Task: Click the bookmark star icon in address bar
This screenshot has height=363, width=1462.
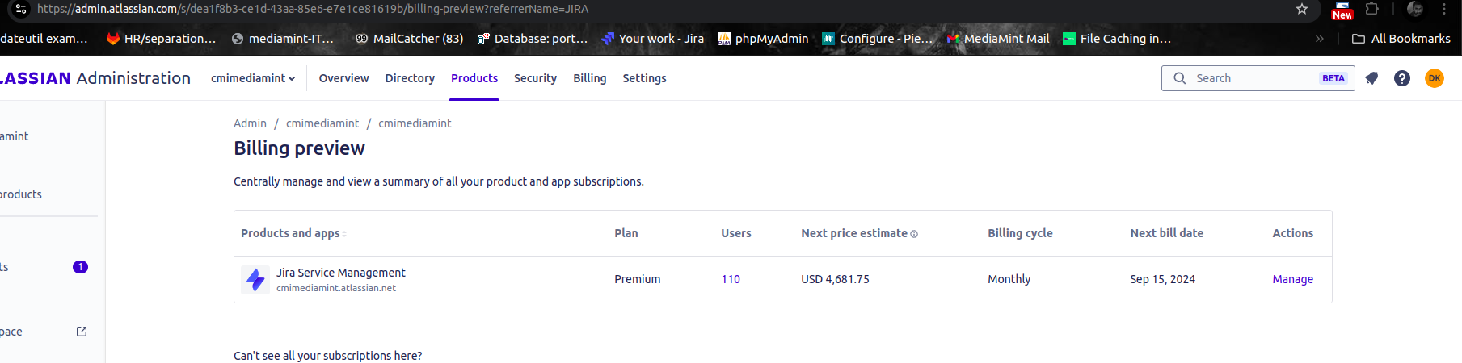Action: [x=1302, y=9]
